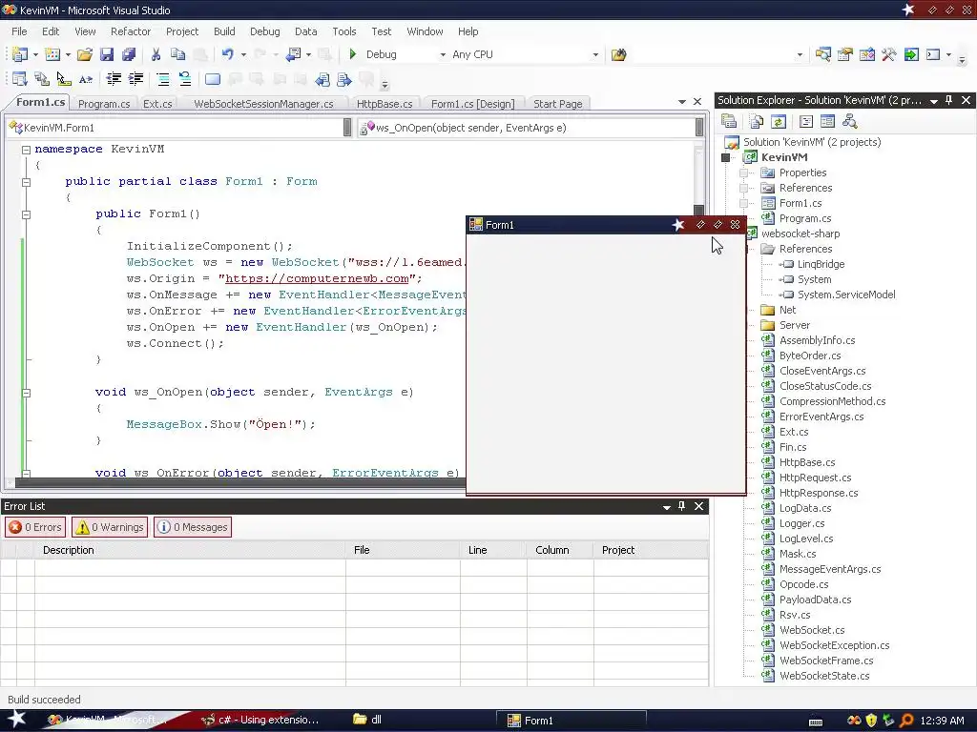The height and width of the screenshot is (732, 977).
Task: Click the Open File folder icon
Action: pos(85,54)
